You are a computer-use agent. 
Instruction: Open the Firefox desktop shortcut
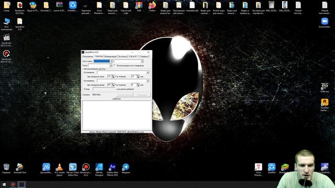(152, 6)
